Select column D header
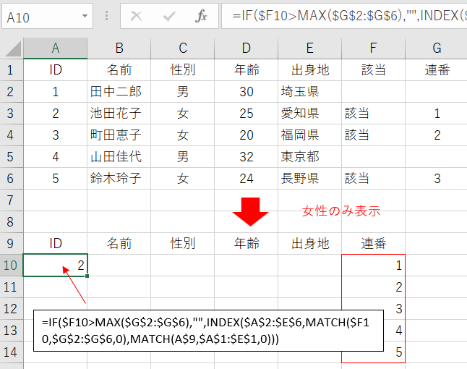The width and height of the screenshot is (467, 369). [x=247, y=48]
